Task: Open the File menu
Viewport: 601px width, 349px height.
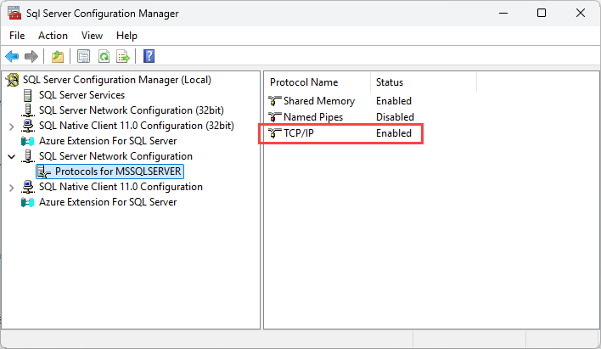Action: (x=18, y=36)
